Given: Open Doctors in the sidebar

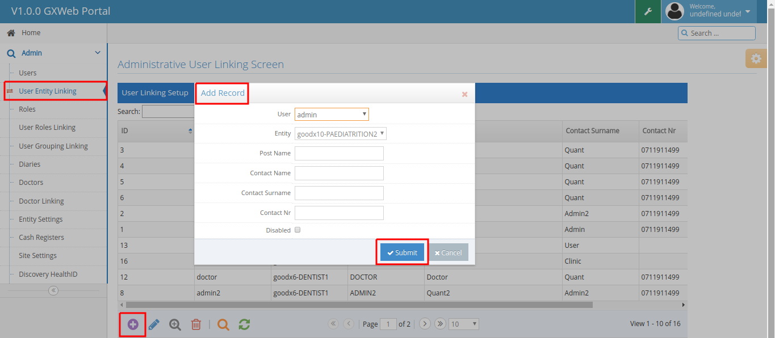Looking at the screenshot, I should pos(31,183).
